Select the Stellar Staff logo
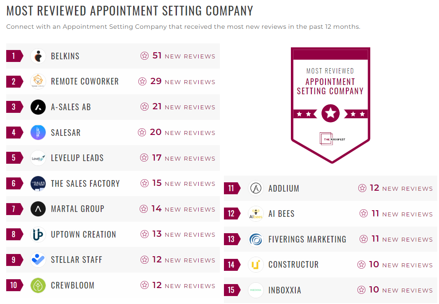The image size is (439, 304). [x=38, y=260]
